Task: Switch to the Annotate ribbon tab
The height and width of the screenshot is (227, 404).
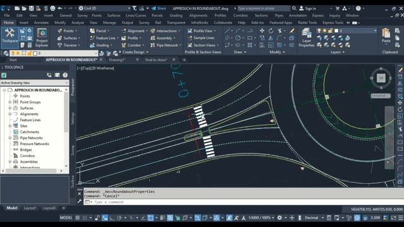Action: click(x=41, y=23)
